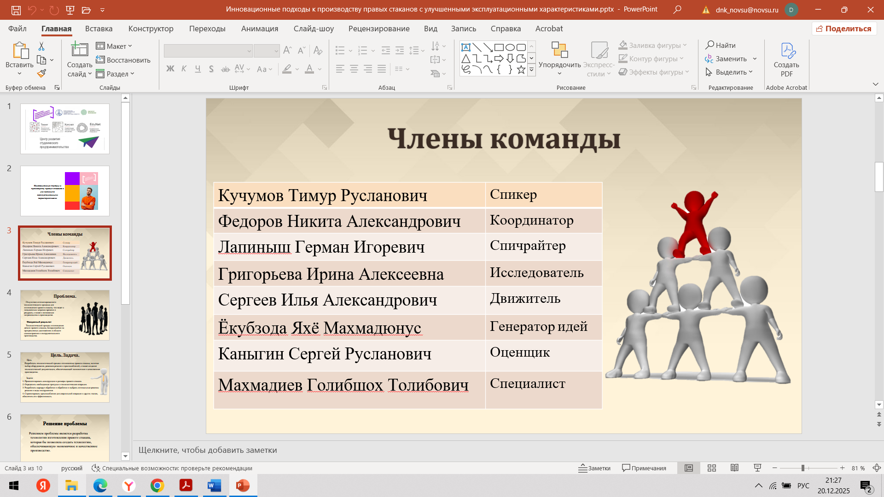Click the Format Painter brush icon
The image size is (884, 497).
tap(42, 73)
